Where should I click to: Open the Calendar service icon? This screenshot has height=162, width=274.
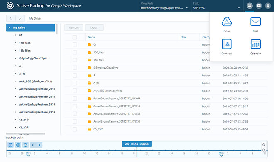click(x=255, y=44)
